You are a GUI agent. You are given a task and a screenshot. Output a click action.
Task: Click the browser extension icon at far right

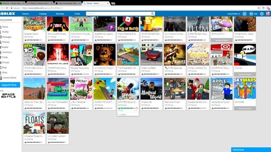coord(268,8)
